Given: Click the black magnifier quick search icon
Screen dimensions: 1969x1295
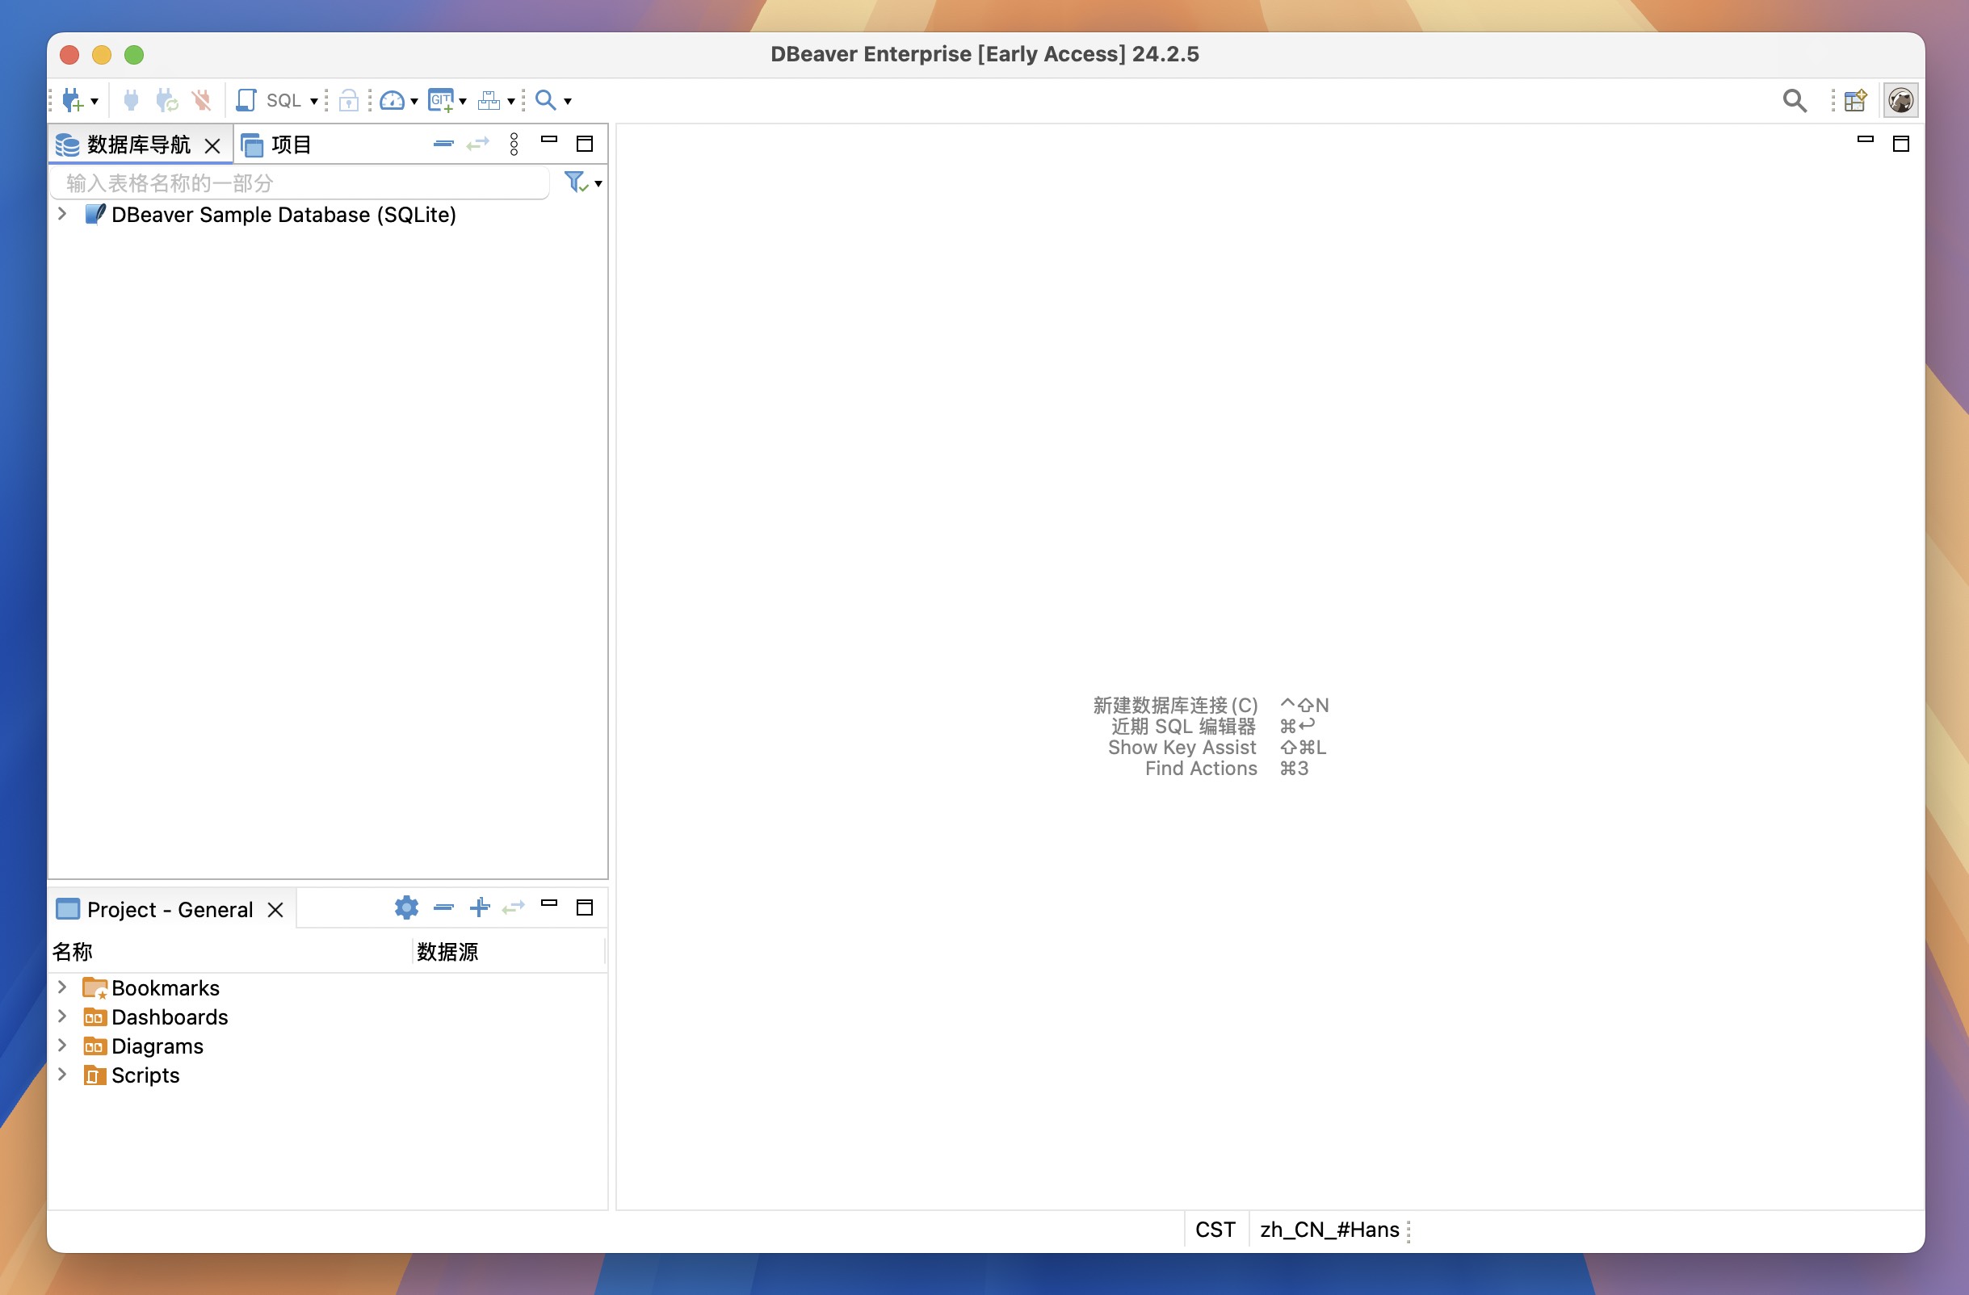Looking at the screenshot, I should (1794, 100).
